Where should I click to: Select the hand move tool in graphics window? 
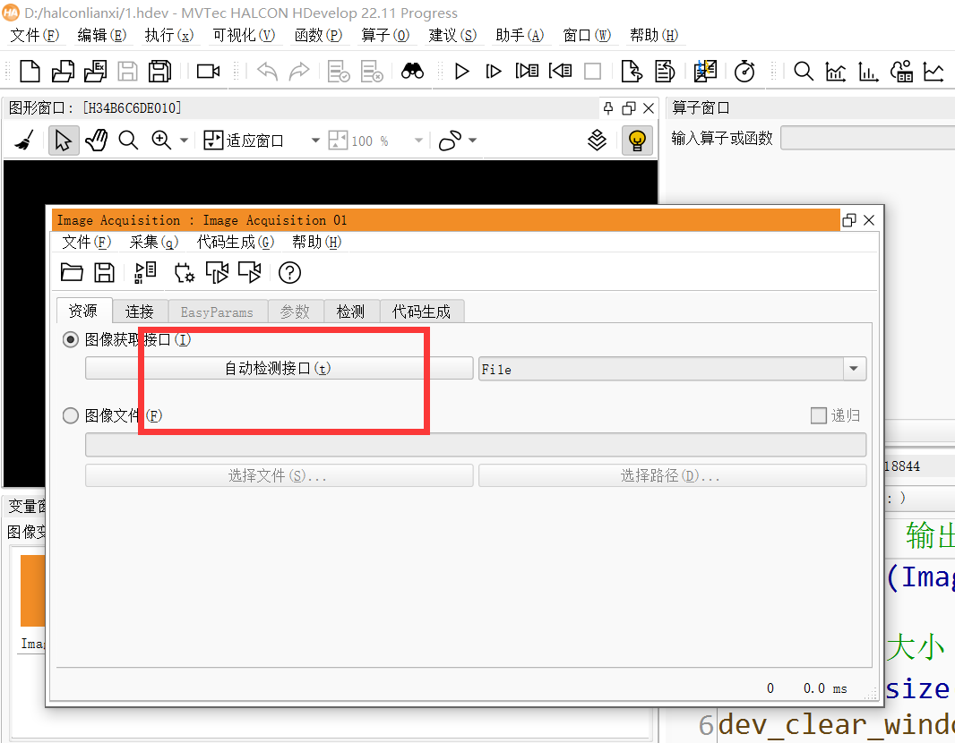pyautogui.click(x=96, y=141)
